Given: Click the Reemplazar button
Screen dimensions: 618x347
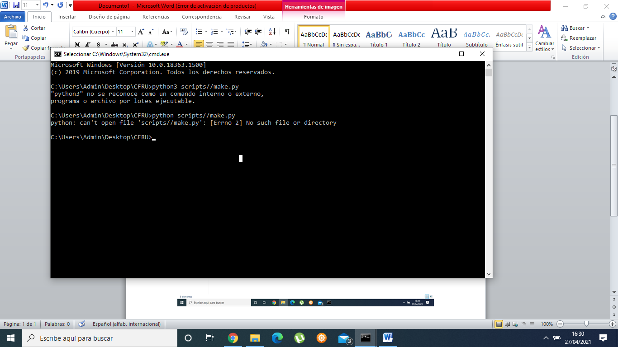Looking at the screenshot, I should point(579,38).
